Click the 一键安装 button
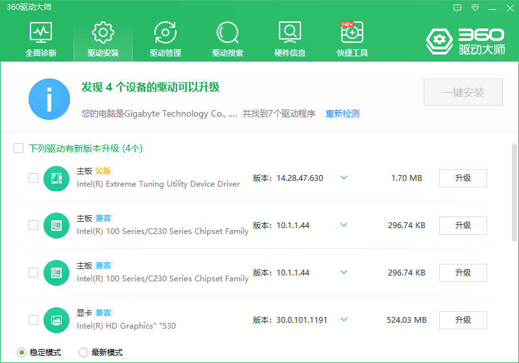519x363 pixels. point(463,92)
